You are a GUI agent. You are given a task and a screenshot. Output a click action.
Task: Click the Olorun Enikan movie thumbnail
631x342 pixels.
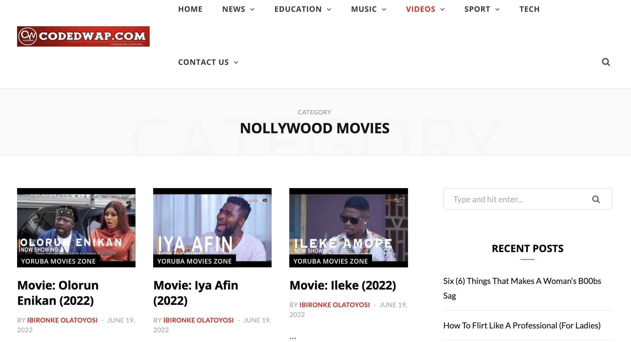click(76, 224)
